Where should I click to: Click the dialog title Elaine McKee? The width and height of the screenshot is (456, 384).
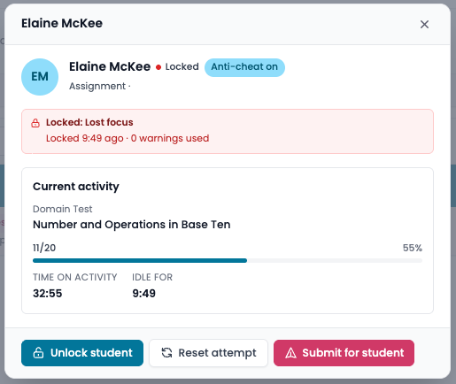(62, 23)
